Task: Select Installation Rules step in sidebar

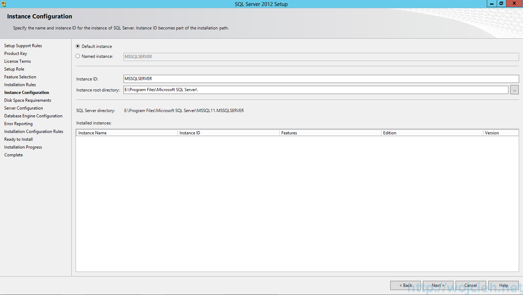Action: 20,85
